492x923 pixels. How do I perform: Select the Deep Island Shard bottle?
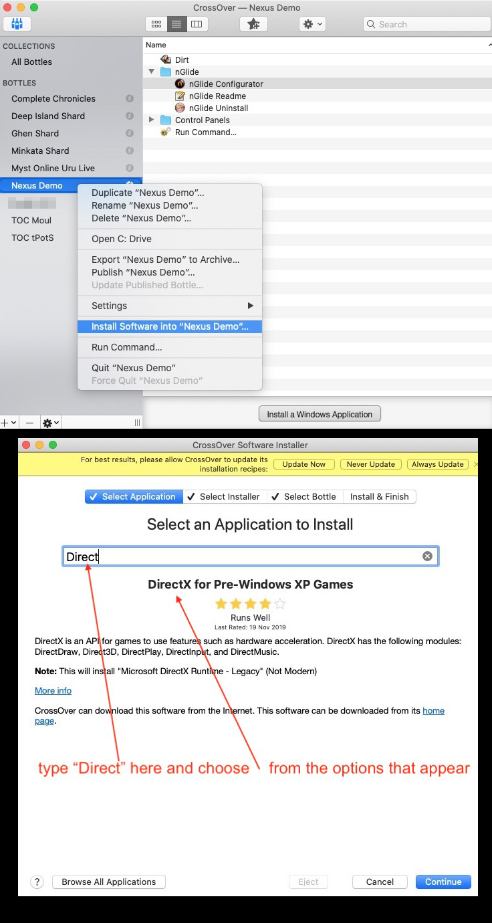pyautogui.click(x=48, y=116)
